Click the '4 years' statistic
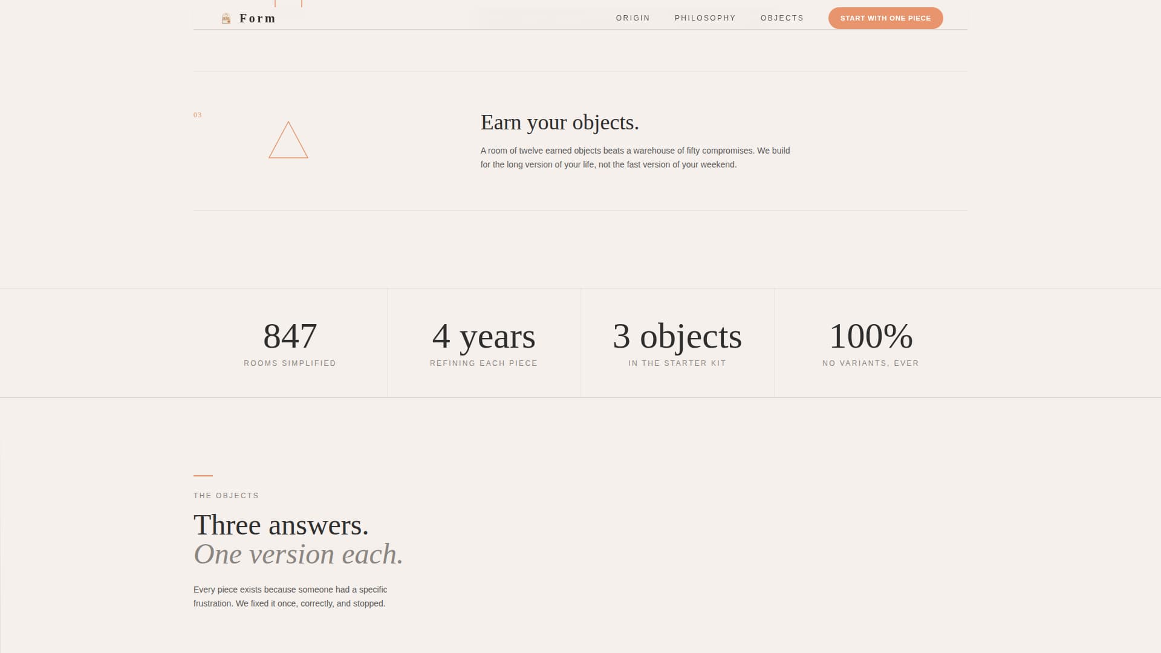Screen dimensions: 1161x653 point(484,337)
